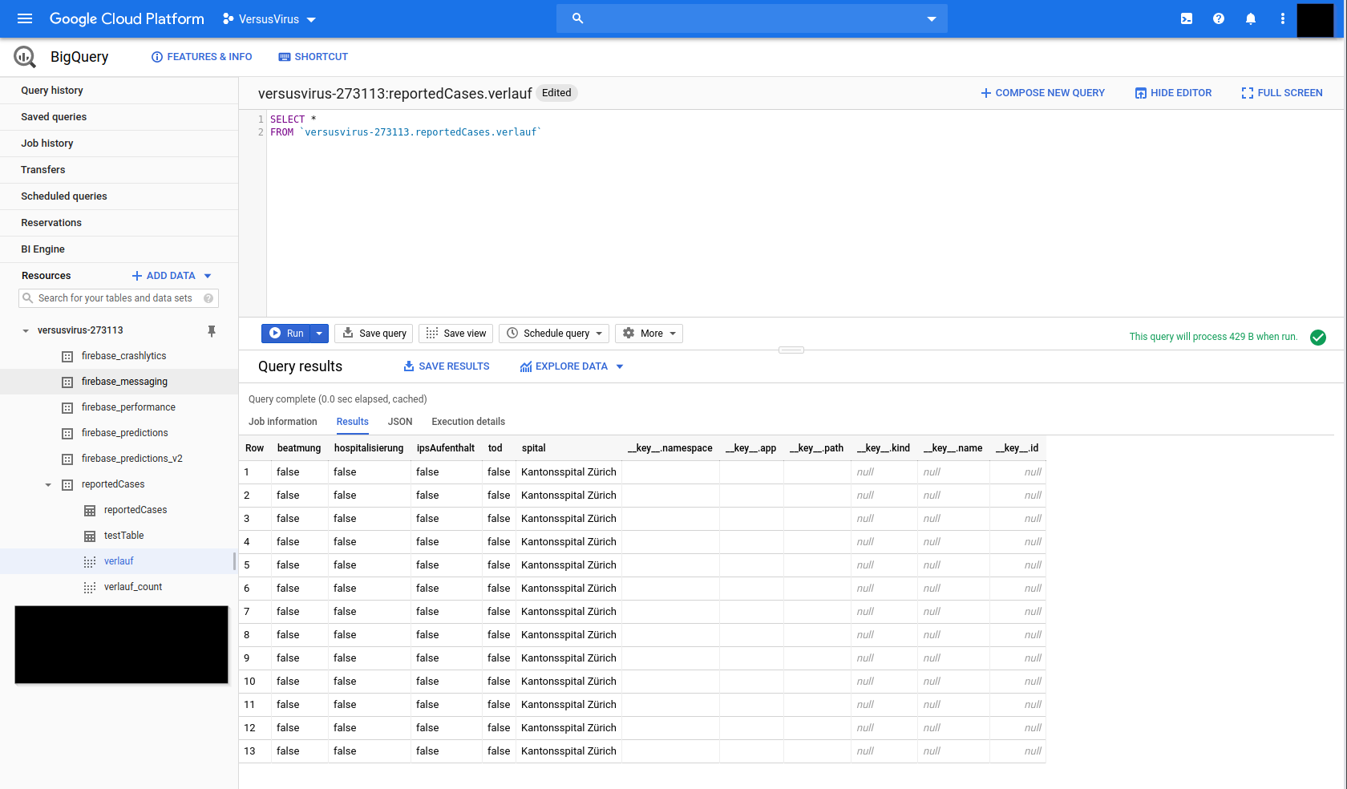Screen dimensions: 1347x789
Task: Open the More options dropdown
Action: [649, 334]
